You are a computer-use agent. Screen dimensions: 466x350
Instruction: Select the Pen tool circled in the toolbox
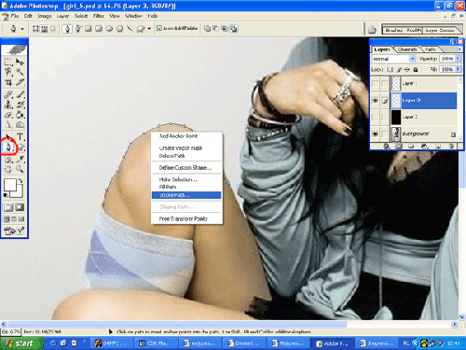point(8,147)
